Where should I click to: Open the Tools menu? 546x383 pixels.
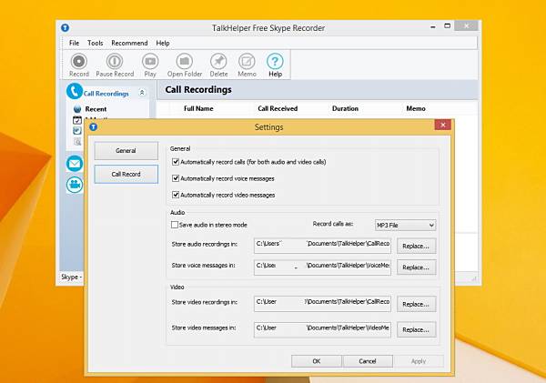click(95, 43)
